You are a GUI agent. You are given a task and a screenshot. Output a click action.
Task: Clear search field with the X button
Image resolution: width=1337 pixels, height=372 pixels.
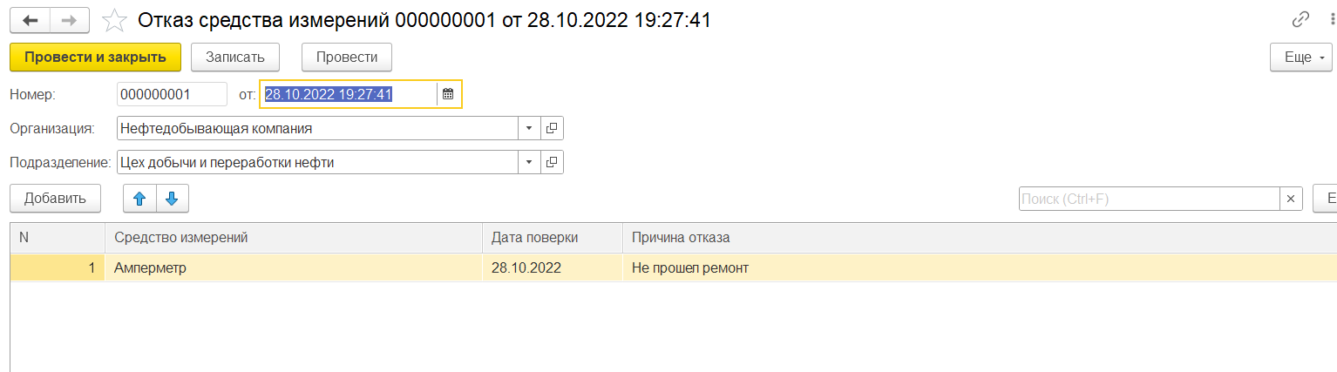tap(1291, 199)
